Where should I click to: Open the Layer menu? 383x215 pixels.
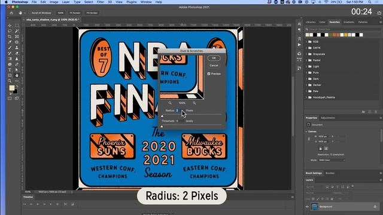[x=66, y=2]
